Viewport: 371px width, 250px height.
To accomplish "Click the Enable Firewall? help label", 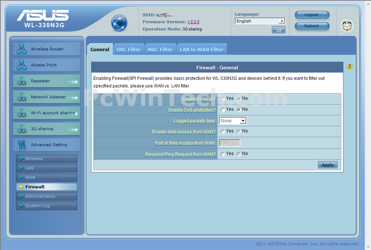I will point(199,99).
